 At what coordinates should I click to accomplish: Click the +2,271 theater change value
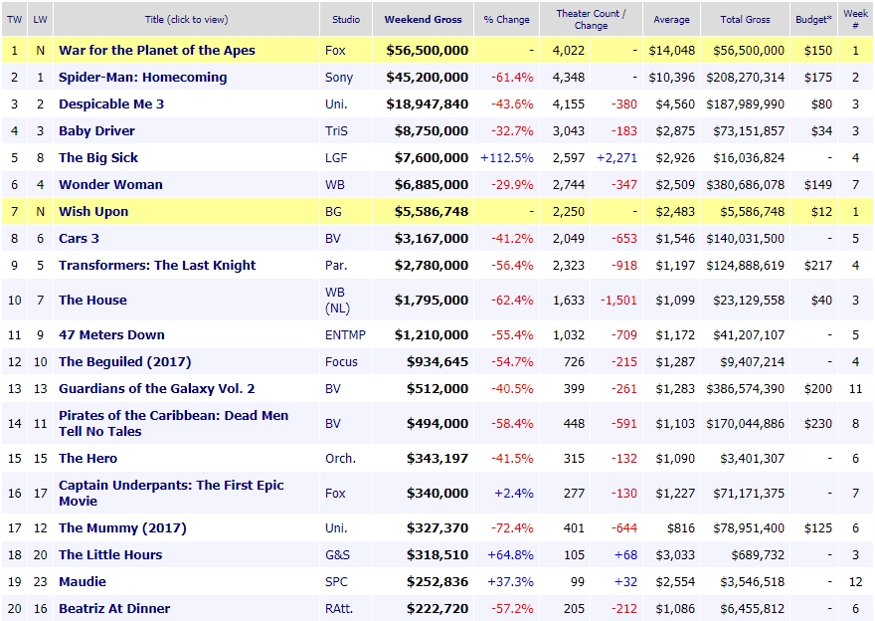616,157
